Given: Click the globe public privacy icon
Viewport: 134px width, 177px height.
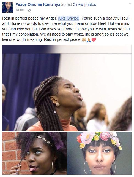Looking at the screenshot, I should pyautogui.click(x=29, y=10).
